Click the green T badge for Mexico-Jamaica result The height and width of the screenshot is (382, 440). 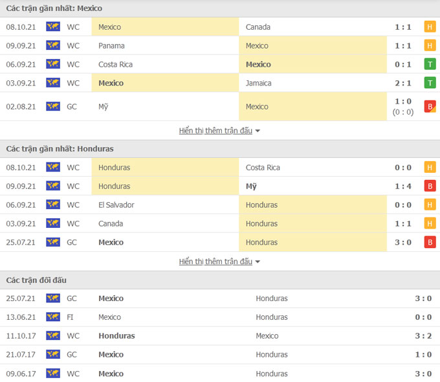tap(430, 83)
